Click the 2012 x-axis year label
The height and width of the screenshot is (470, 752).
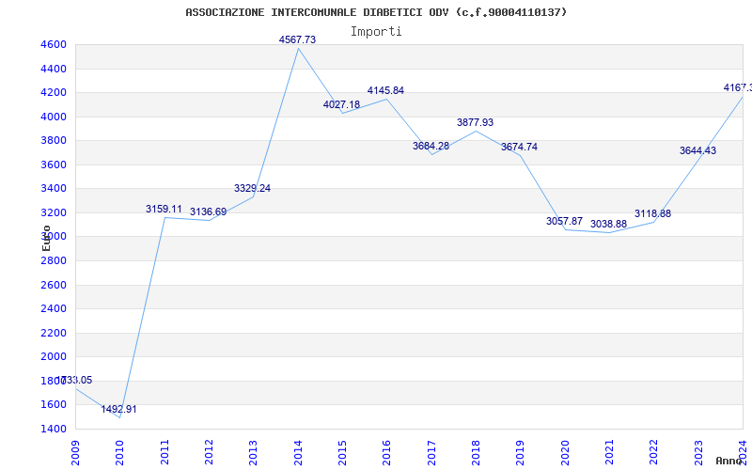(x=209, y=453)
